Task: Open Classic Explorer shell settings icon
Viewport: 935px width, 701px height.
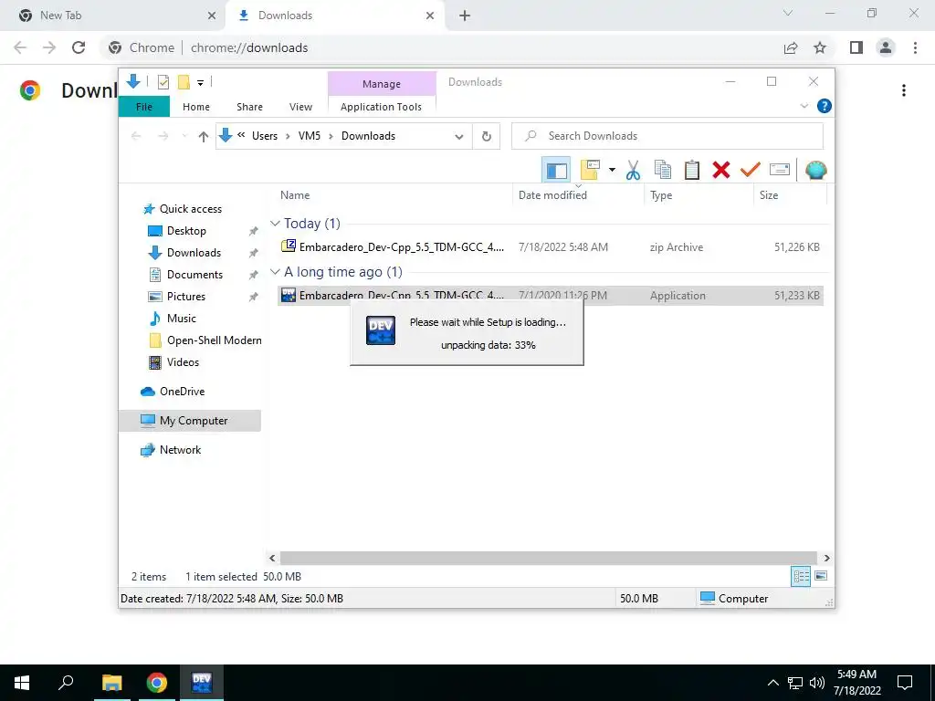Action: [815, 171]
